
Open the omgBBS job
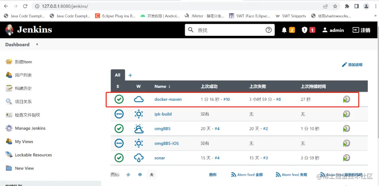click(x=162, y=129)
